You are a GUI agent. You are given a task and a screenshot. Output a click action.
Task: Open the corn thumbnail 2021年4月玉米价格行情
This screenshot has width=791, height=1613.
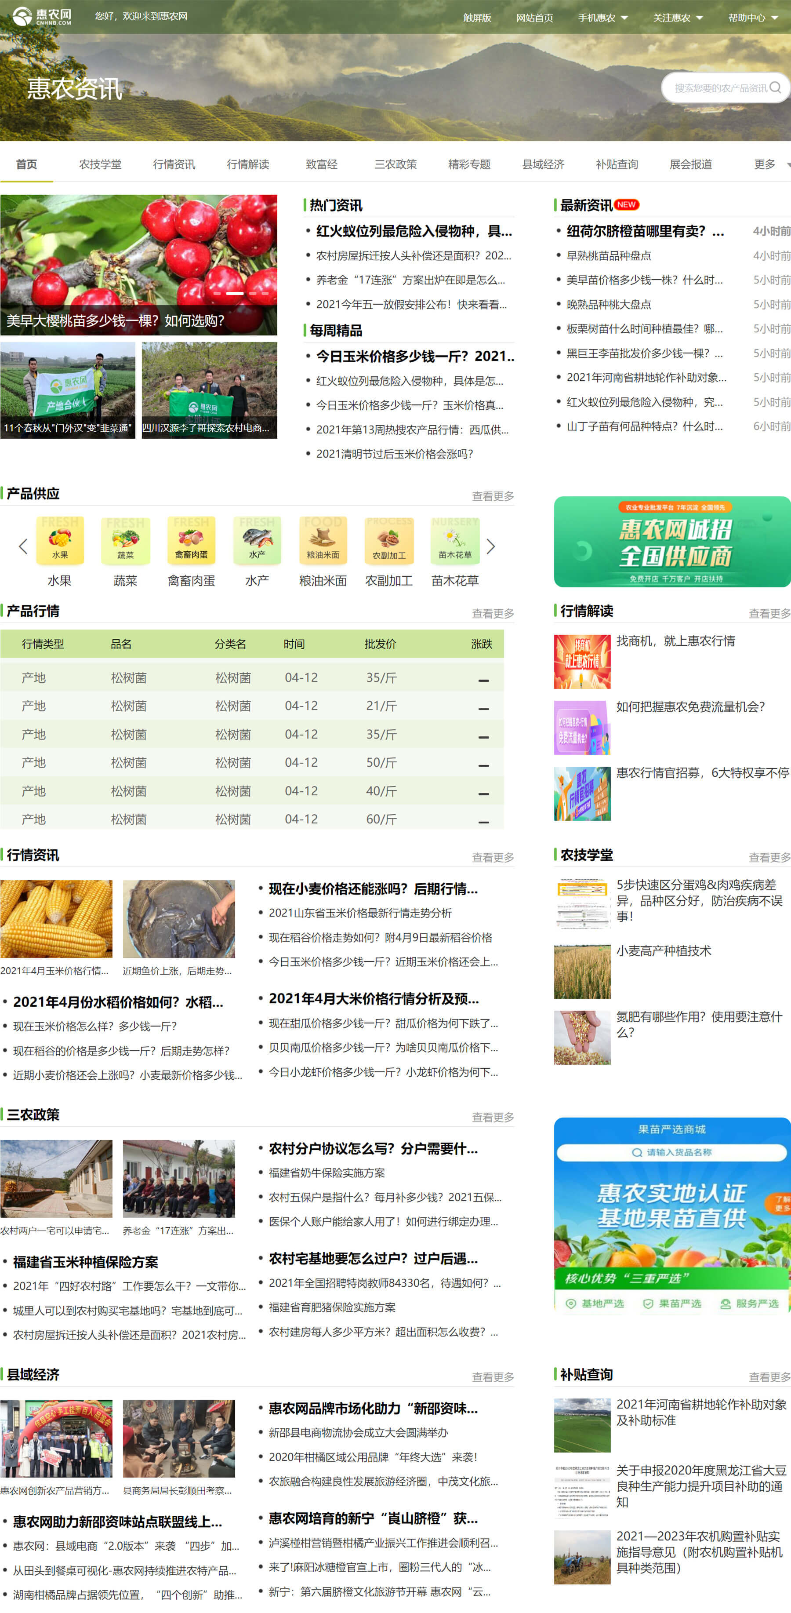56,918
